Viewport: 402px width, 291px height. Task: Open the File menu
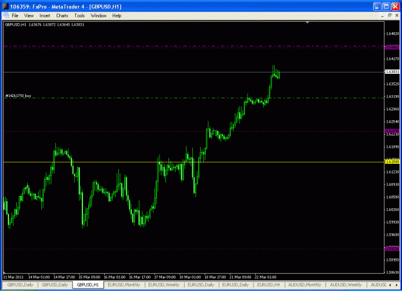[15, 15]
